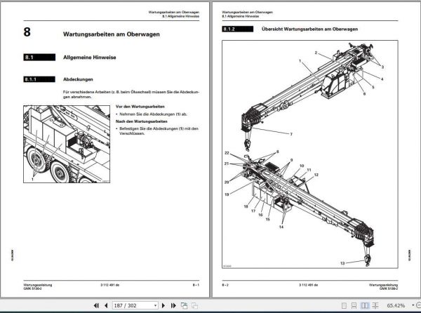Click the crane overview diagram on right page

(x=310, y=154)
